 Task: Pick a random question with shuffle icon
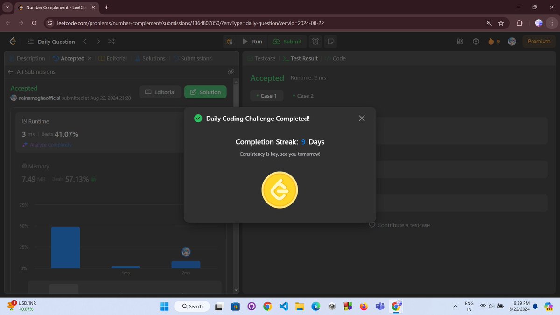[x=112, y=42]
